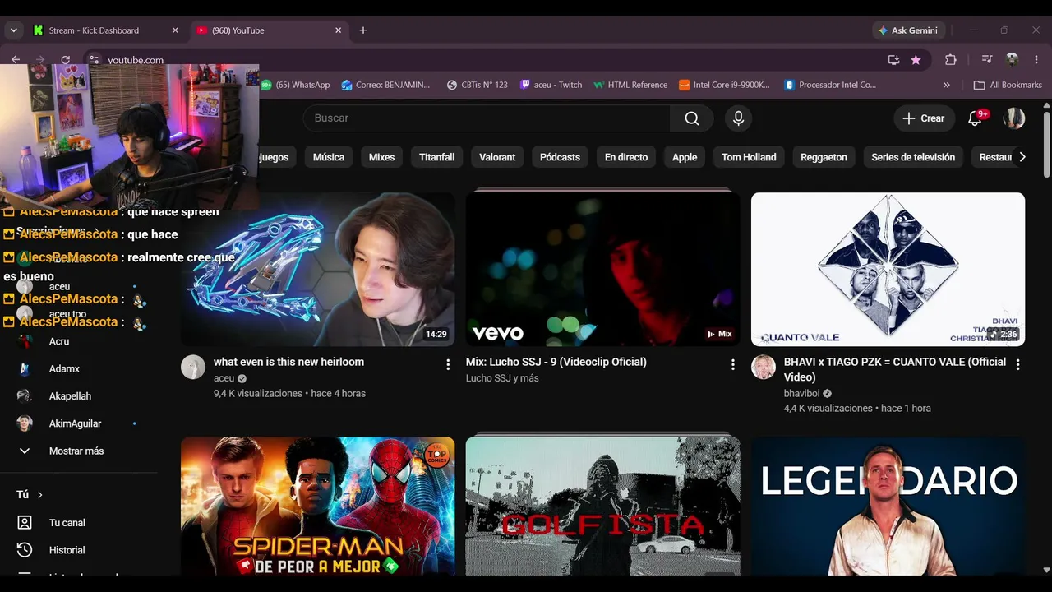Open Historial in the sidebar
1052x592 pixels.
[67, 550]
